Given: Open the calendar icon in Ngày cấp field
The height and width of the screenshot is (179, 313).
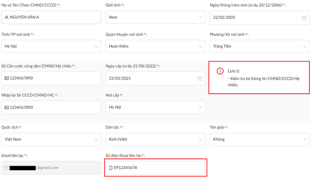Looking at the screenshot, I should (200, 79).
